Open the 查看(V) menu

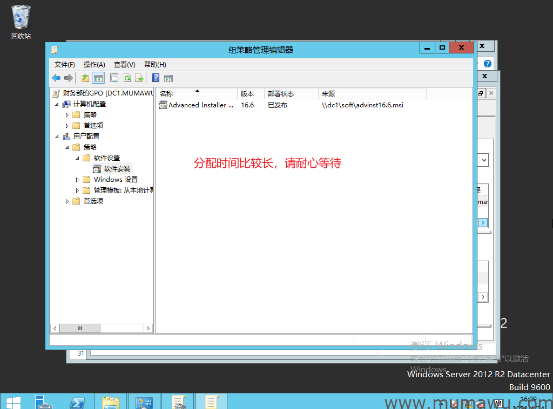coord(124,64)
